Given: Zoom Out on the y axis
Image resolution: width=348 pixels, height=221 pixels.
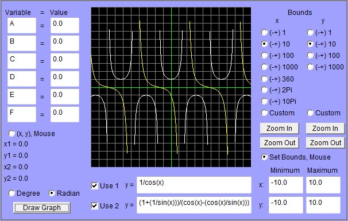Looking at the screenshot, I should [326, 143].
